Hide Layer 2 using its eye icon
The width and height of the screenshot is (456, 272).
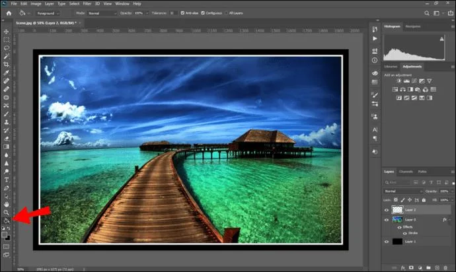387,208
